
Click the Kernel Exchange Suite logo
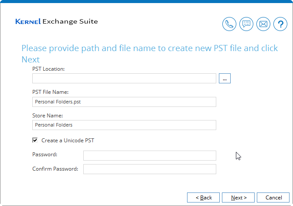pyautogui.click(x=57, y=21)
